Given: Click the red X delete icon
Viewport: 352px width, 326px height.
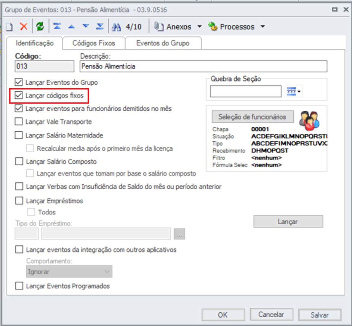Looking at the screenshot, I should click(24, 27).
